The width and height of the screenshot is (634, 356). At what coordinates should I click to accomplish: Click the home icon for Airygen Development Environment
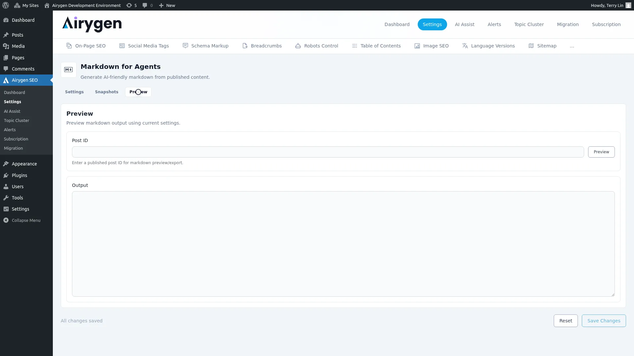47,5
